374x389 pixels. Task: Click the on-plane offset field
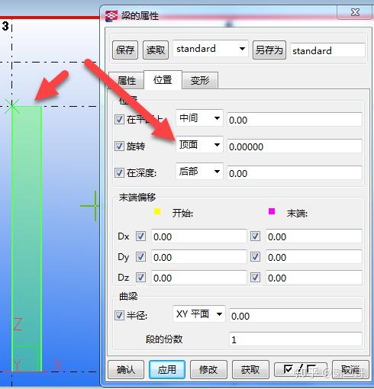[x=295, y=120]
